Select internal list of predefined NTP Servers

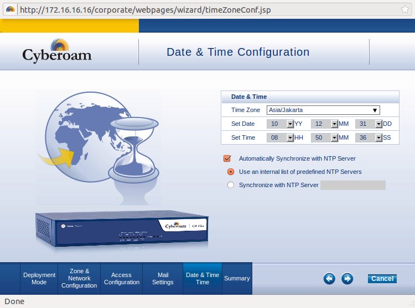231,172
